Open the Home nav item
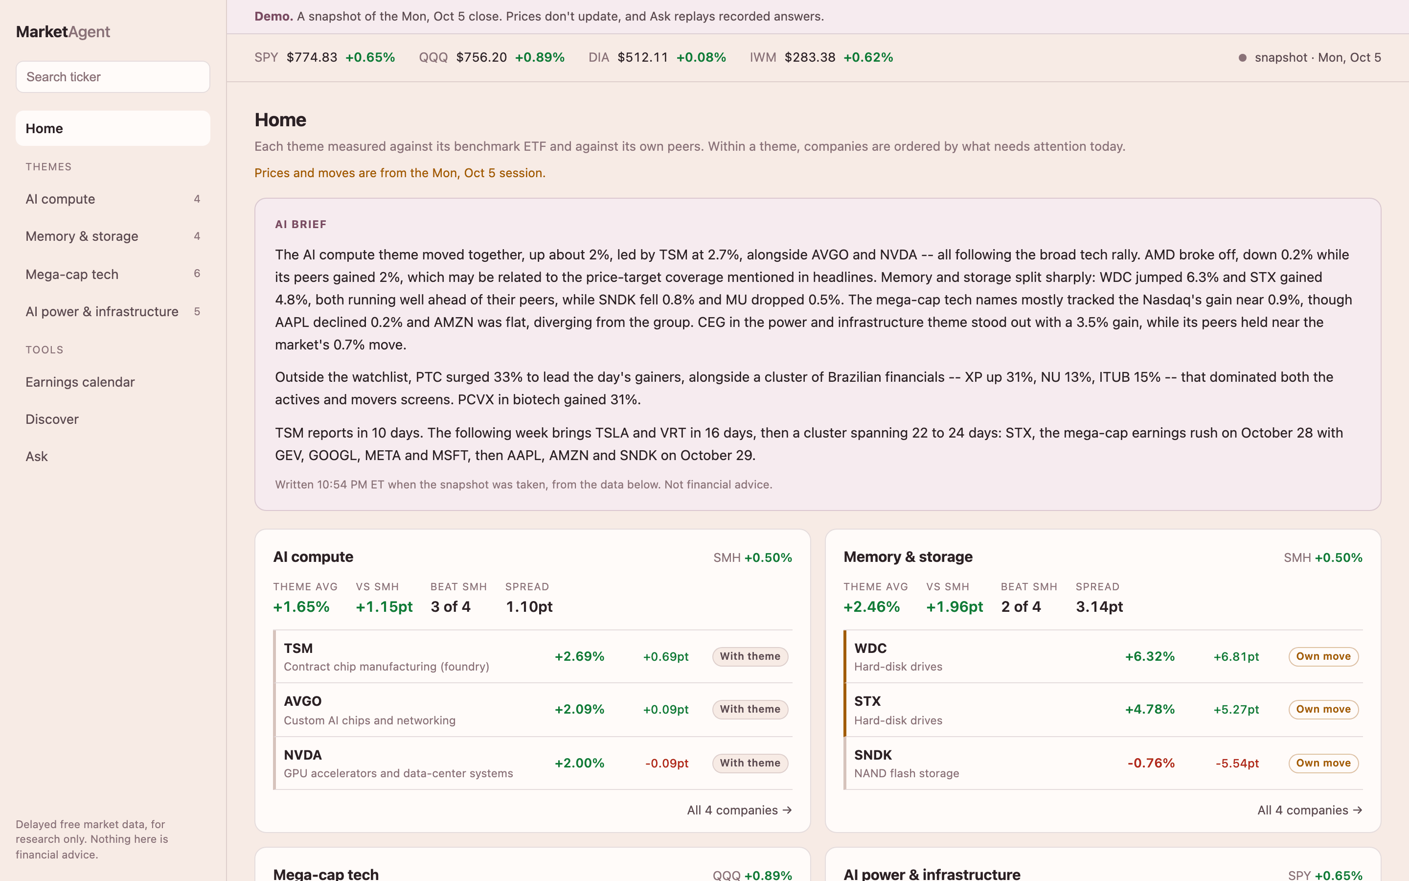 113,128
